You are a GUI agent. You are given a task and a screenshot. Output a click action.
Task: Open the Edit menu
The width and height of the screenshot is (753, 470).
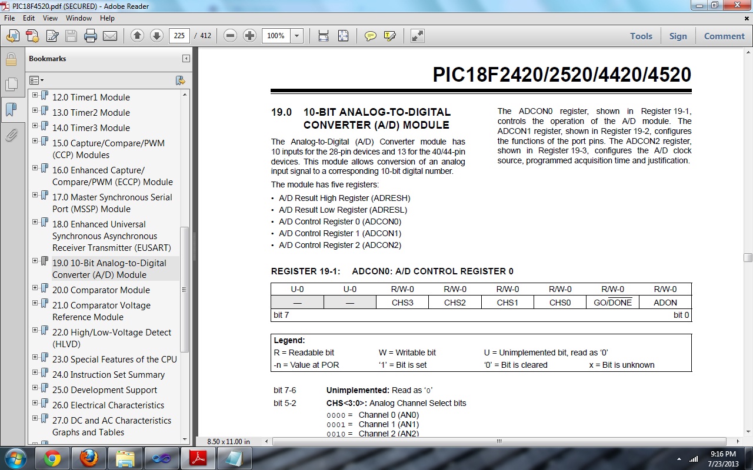(x=29, y=18)
